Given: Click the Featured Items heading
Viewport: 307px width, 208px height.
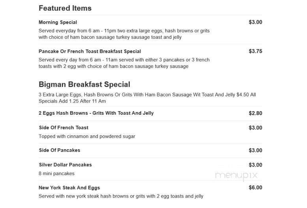Looking at the screenshot, I should (65, 8).
